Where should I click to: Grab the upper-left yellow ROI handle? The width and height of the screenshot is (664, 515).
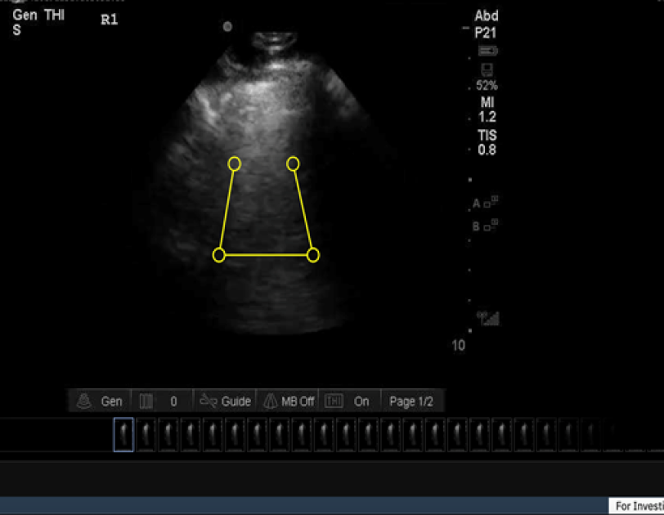click(234, 163)
